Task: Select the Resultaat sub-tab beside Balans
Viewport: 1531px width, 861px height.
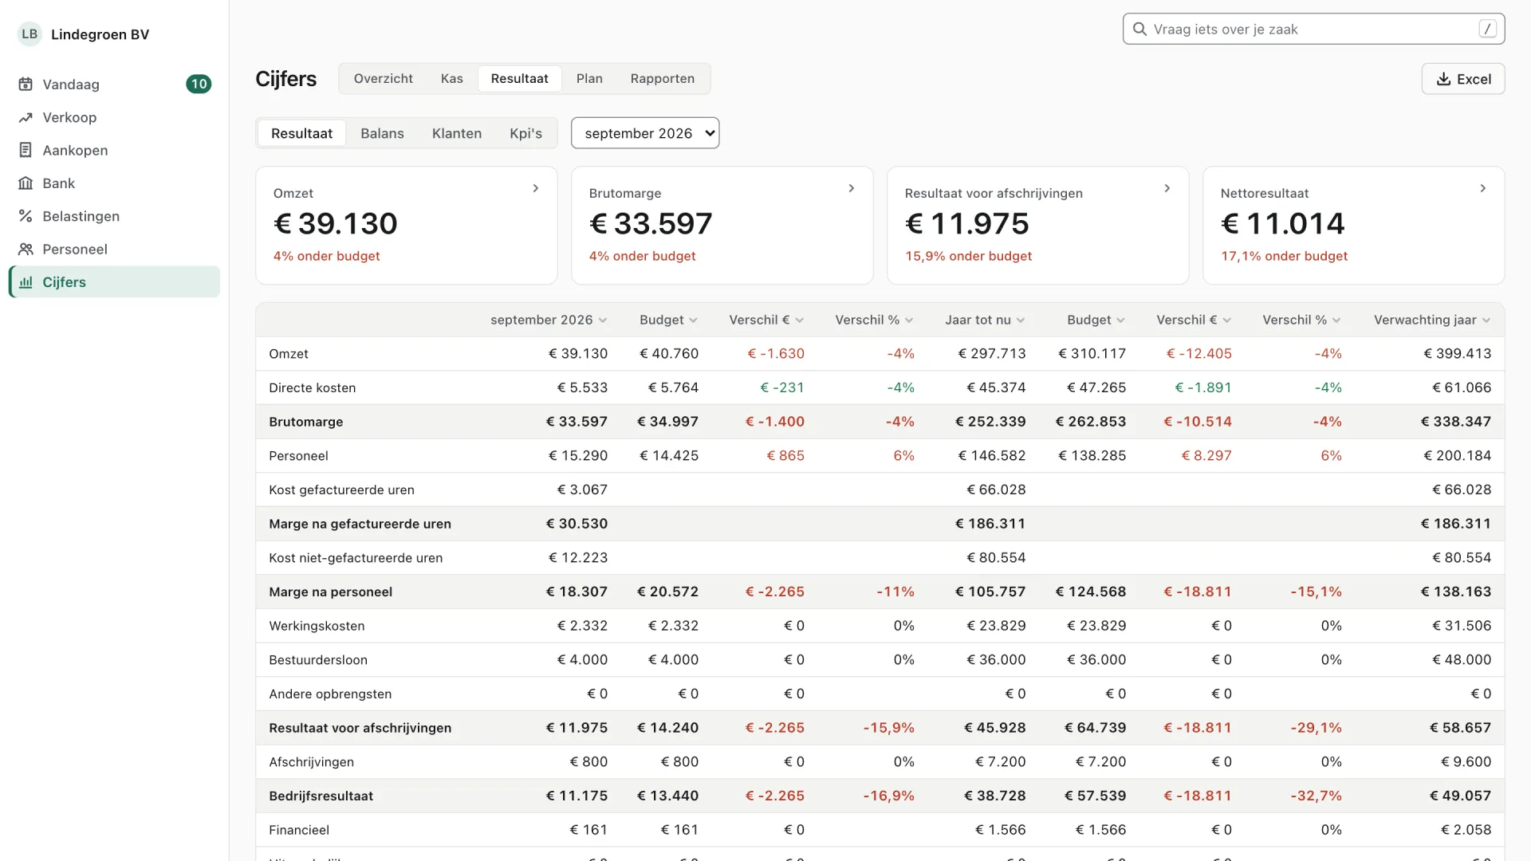Action: [x=301, y=133]
